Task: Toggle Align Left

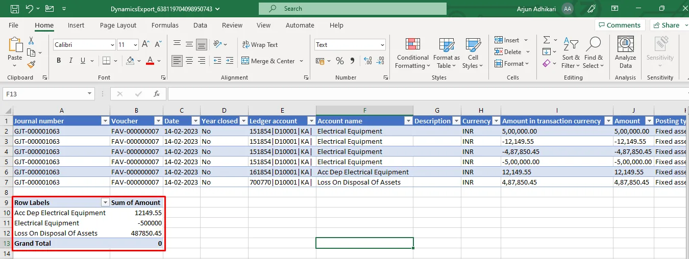Action: (x=177, y=61)
